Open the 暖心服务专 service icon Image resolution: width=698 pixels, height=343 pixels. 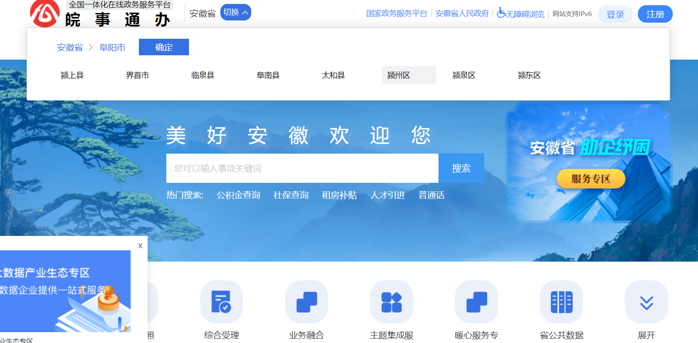click(x=476, y=302)
